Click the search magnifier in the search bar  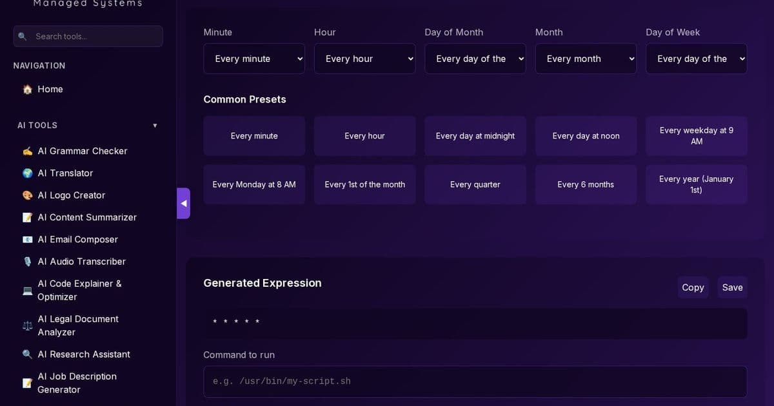(24, 36)
